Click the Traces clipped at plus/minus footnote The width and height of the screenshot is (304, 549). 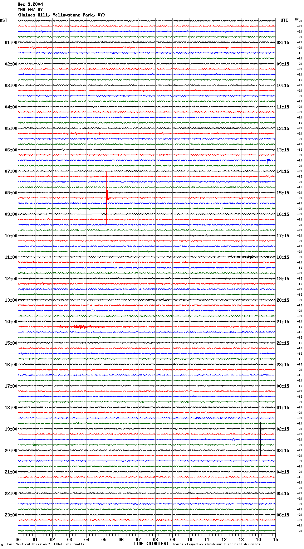click(216, 544)
